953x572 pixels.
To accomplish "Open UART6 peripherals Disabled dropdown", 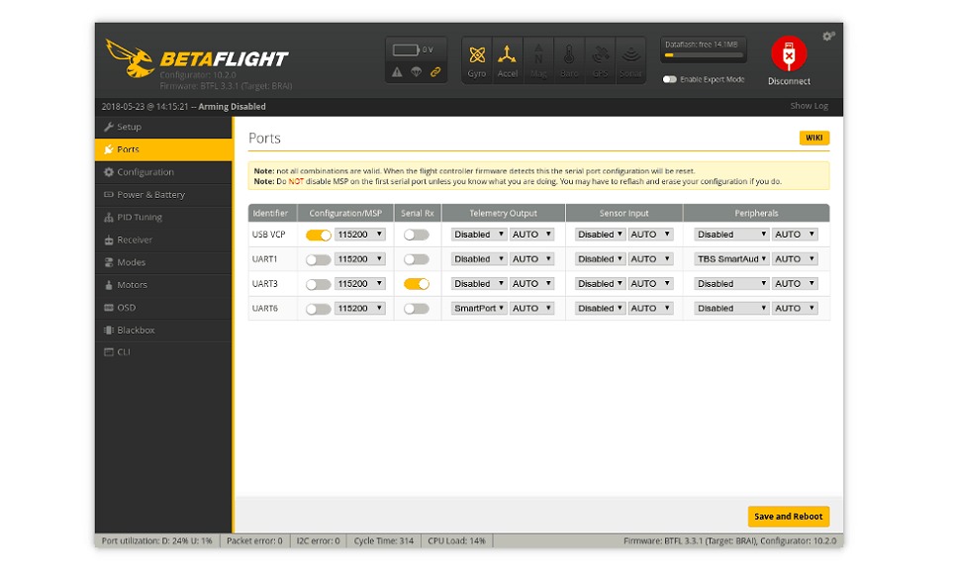I will click(x=731, y=309).
